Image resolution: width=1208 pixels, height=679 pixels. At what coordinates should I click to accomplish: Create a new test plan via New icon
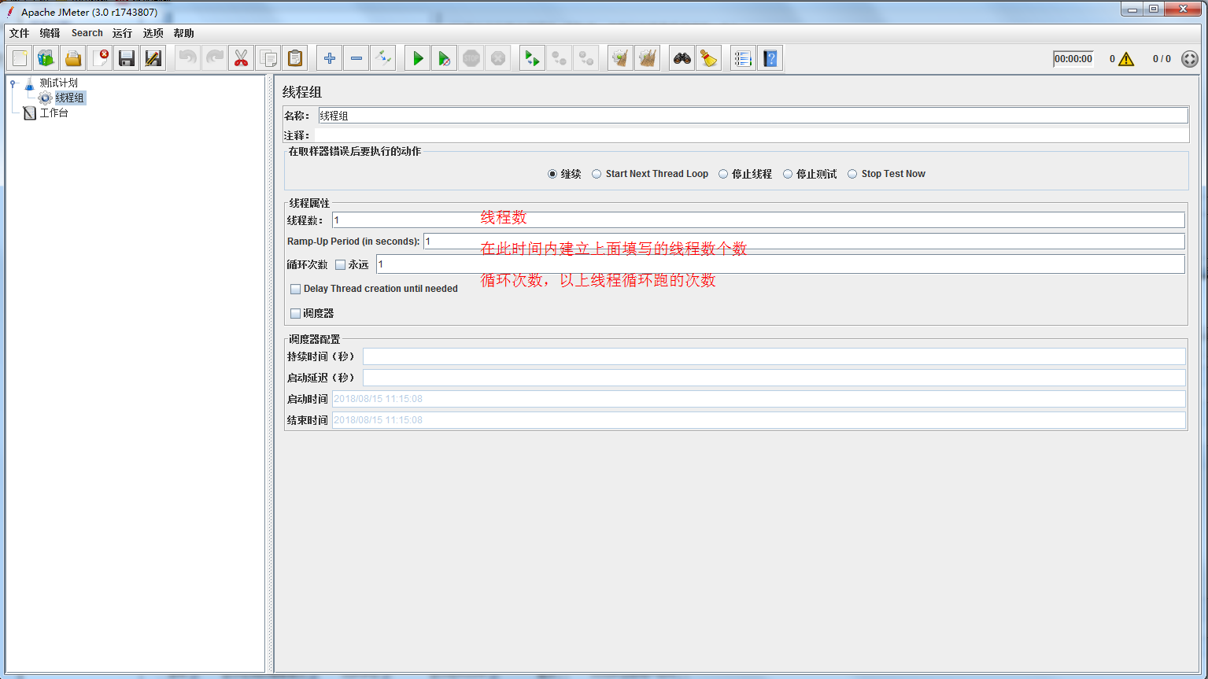pyautogui.click(x=20, y=58)
